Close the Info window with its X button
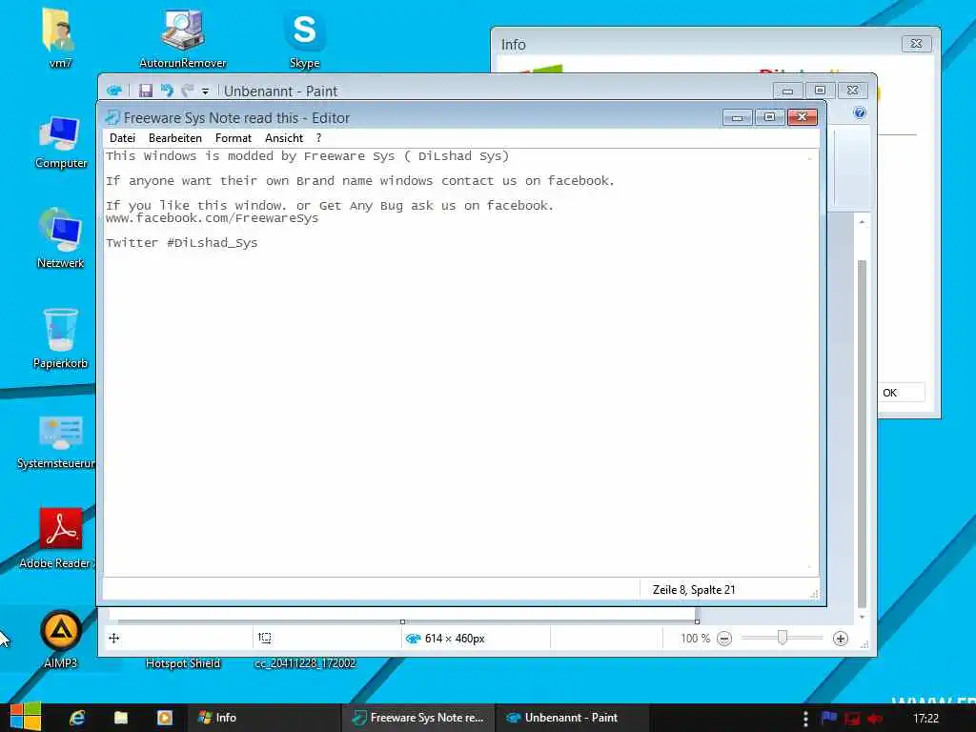 916,44
